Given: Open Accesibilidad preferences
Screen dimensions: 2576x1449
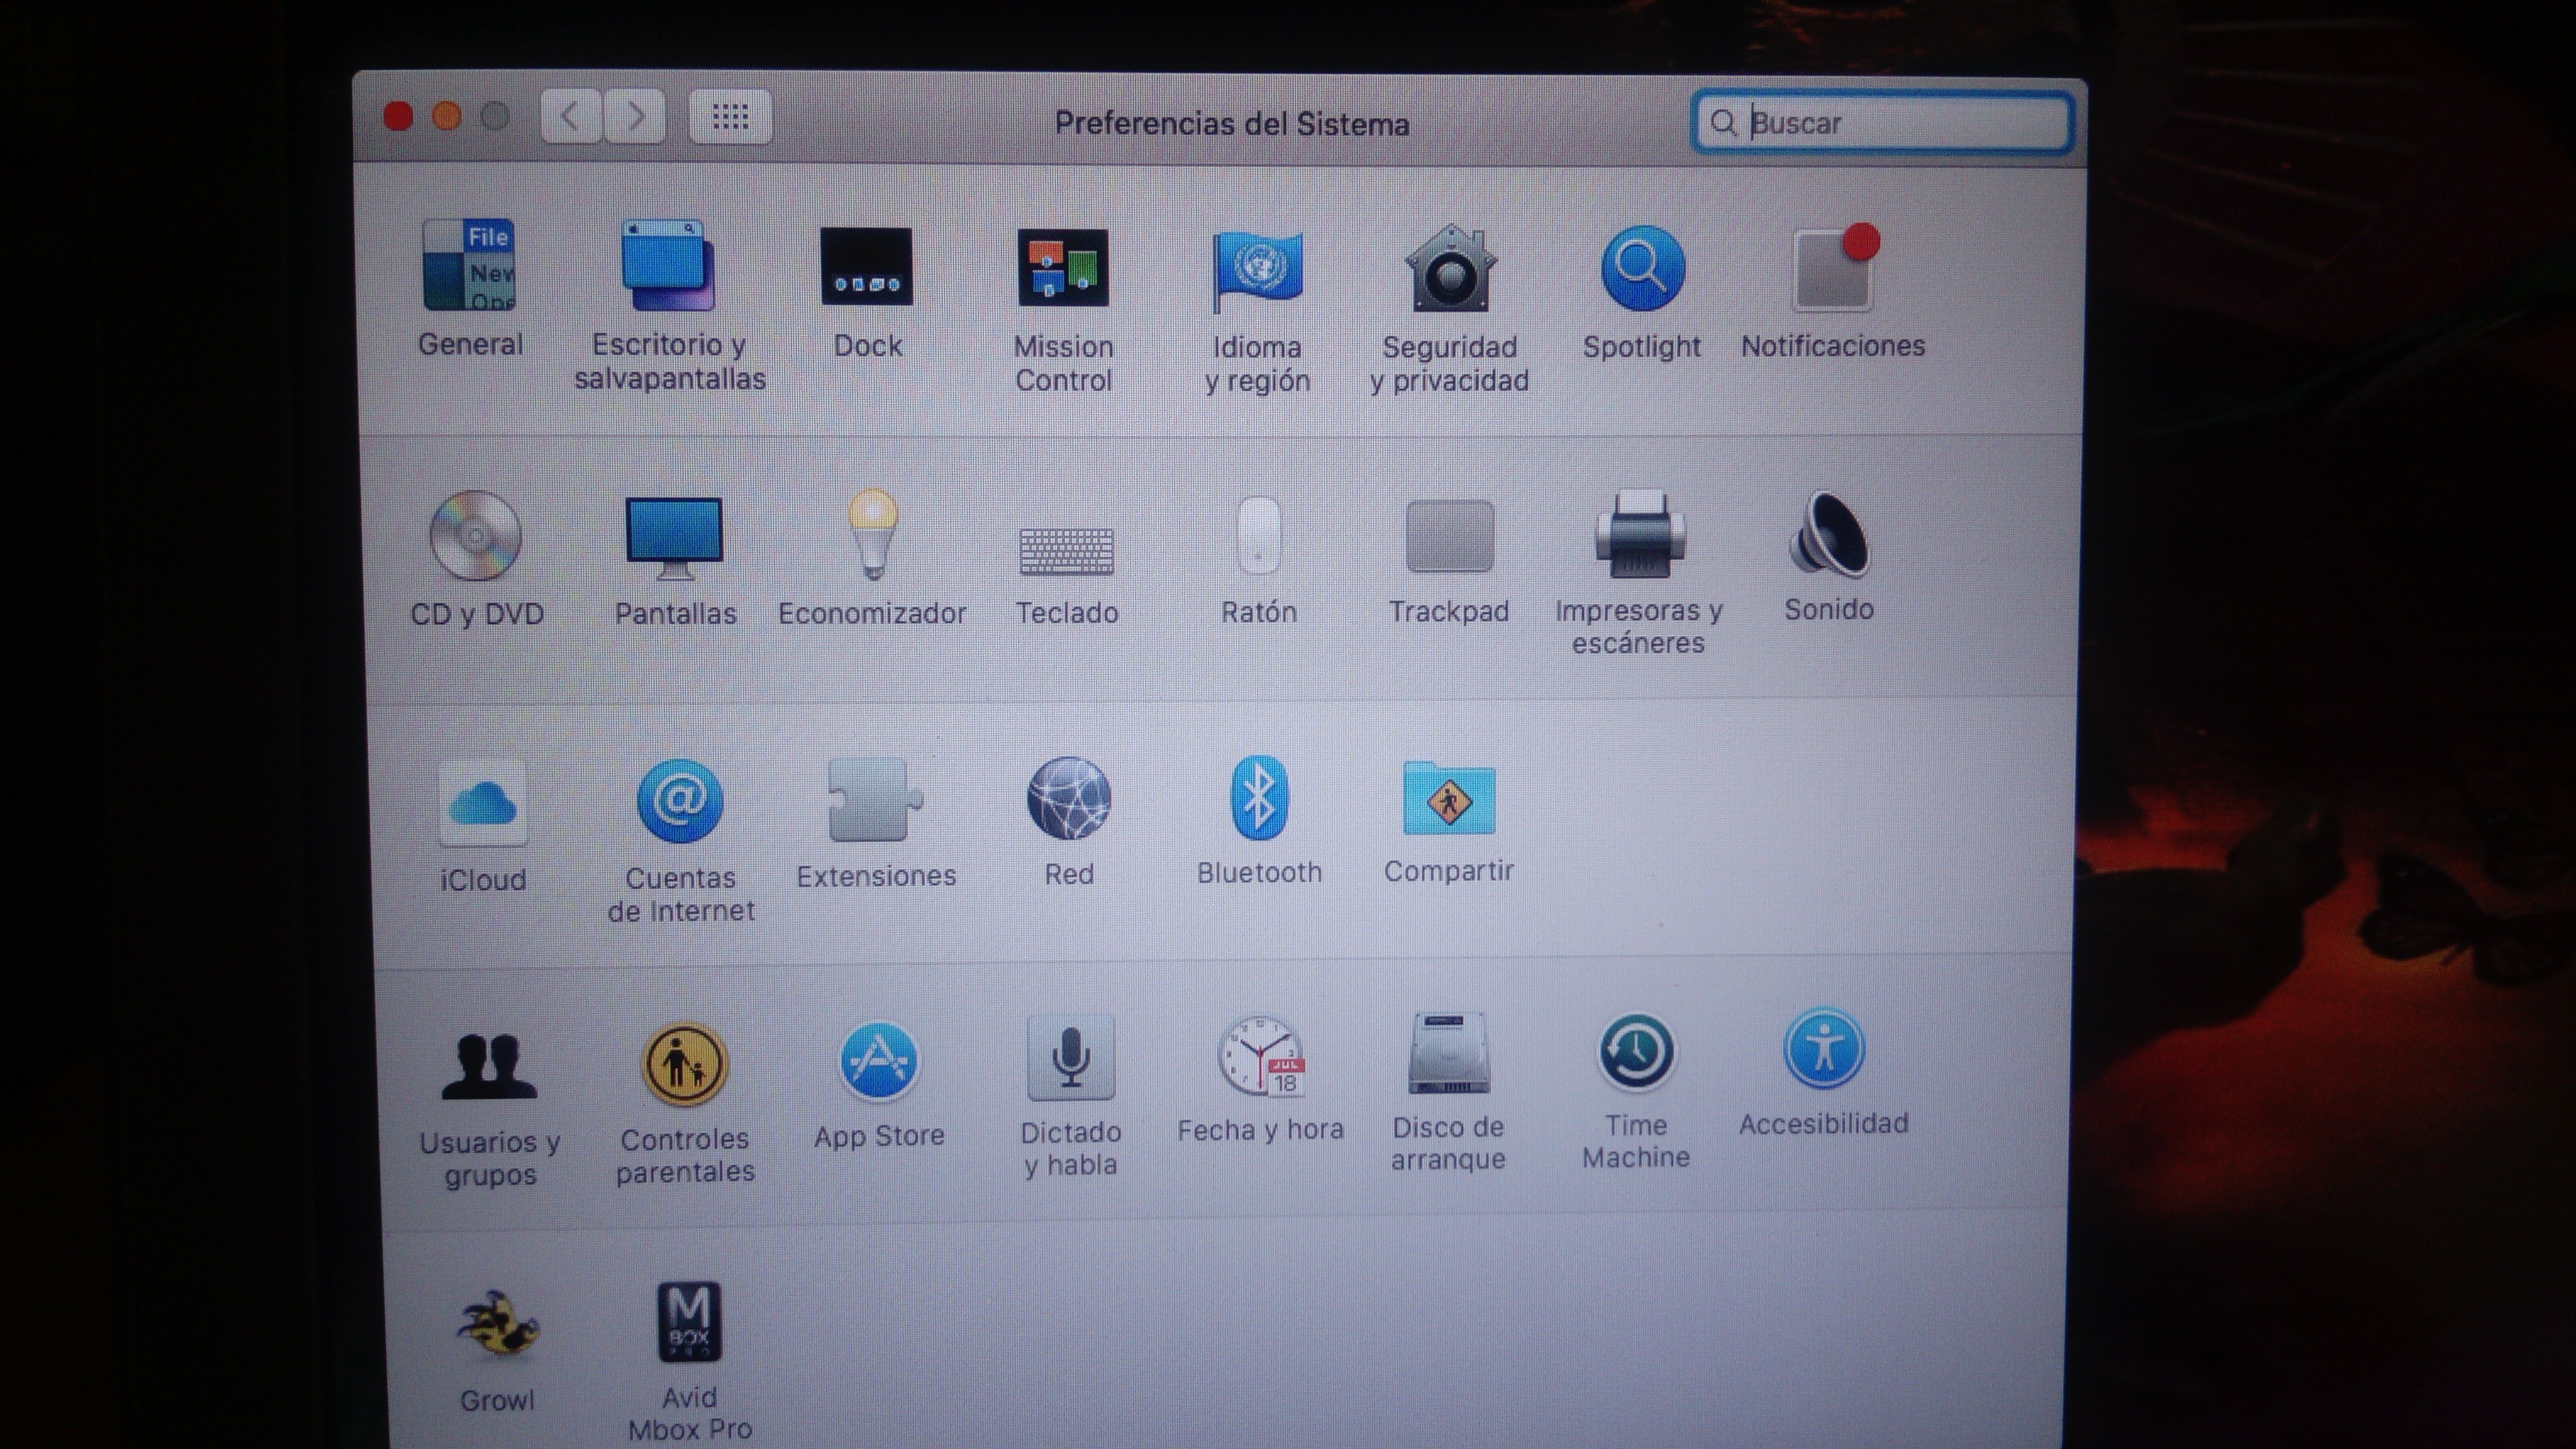Looking at the screenshot, I should point(1823,1049).
